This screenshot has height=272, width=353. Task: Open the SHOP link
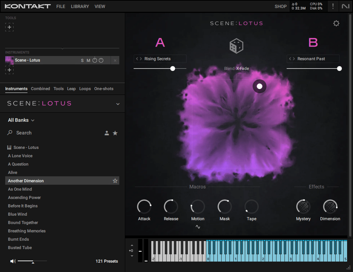pyautogui.click(x=281, y=7)
